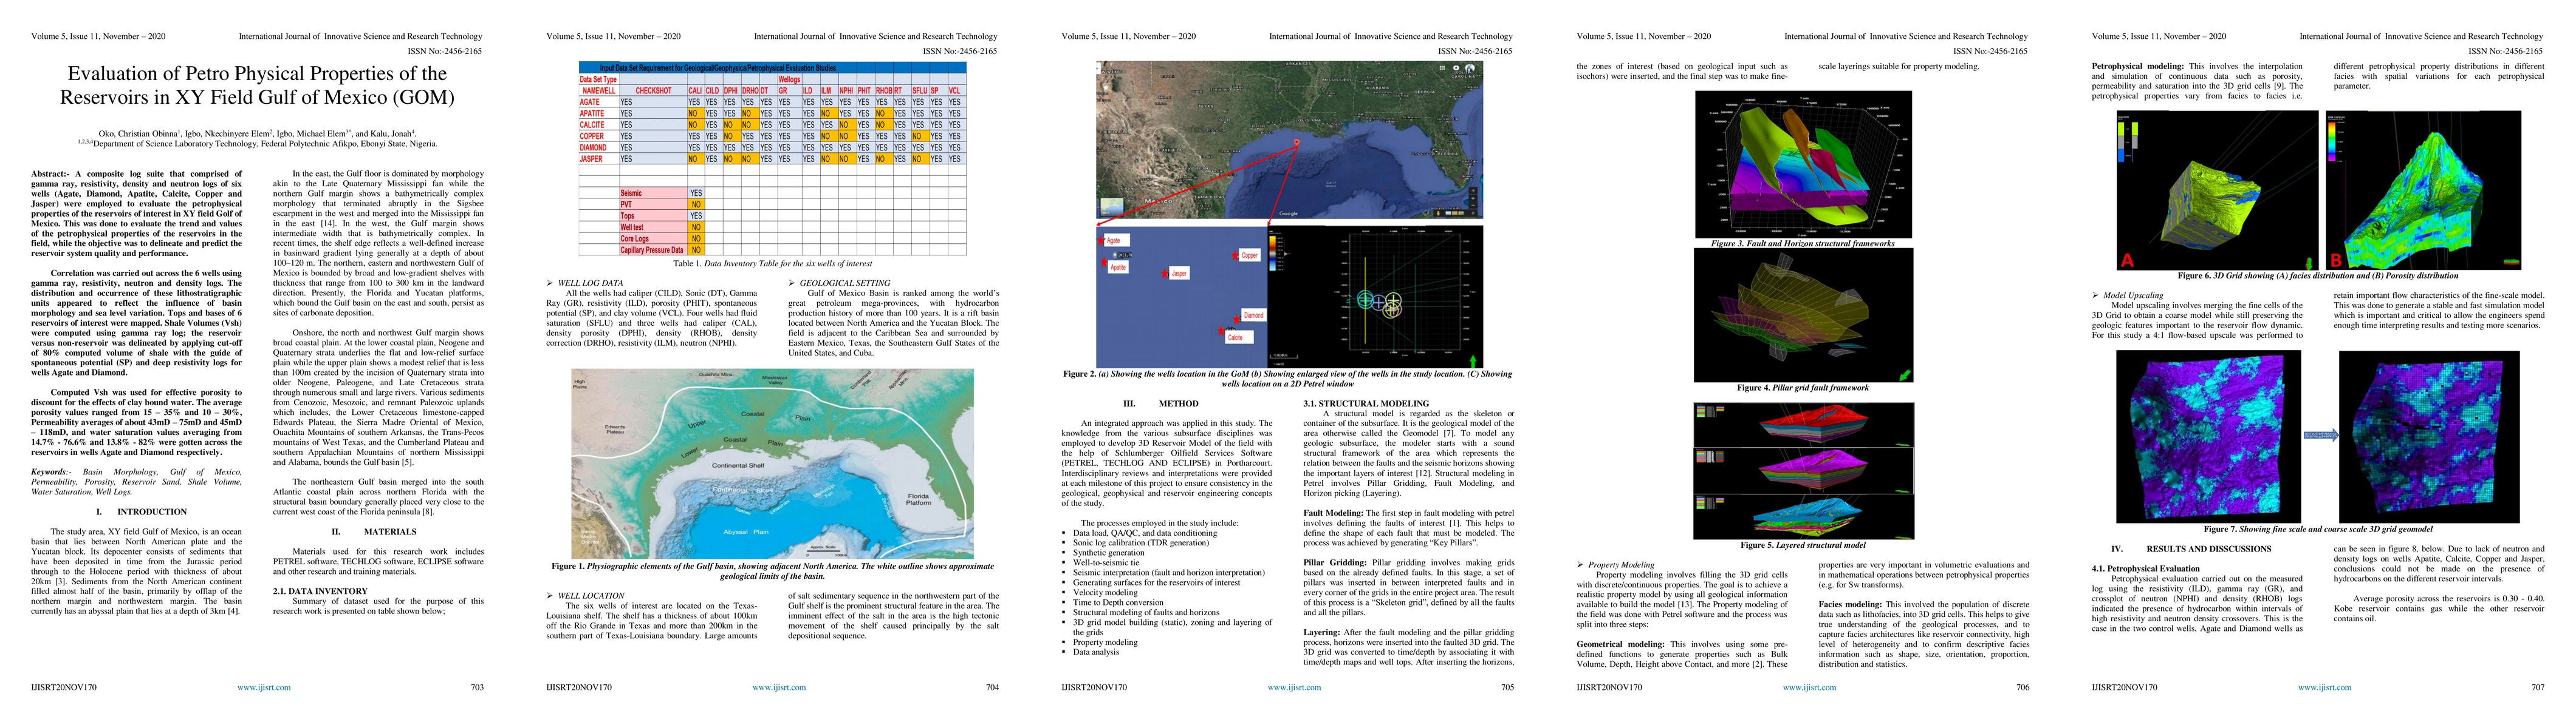Click the red star beside the Agate label
The width and height of the screenshot is (2576, 728).
[1101, 240]
